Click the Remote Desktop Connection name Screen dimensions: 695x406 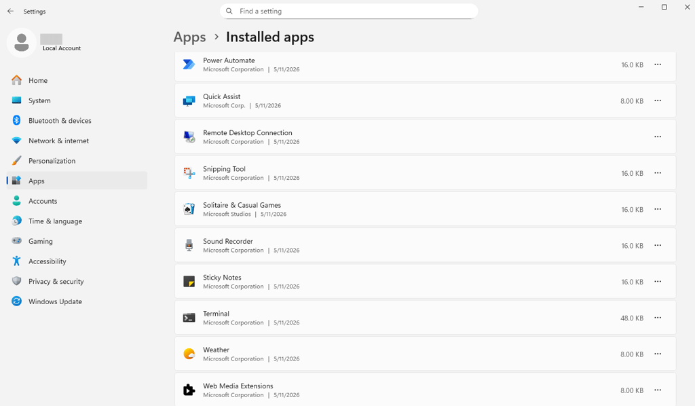[x=247, y=132]
